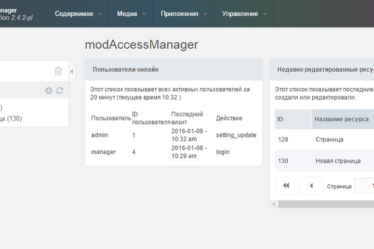
Task: Collapse the left tree panel with arrow
Action: point(72,71)
